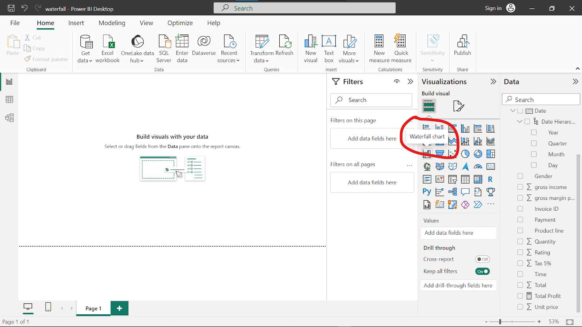Select the Matrix visual
The height and width of the screenshot is (327, 582).
(x=478, y=179)
